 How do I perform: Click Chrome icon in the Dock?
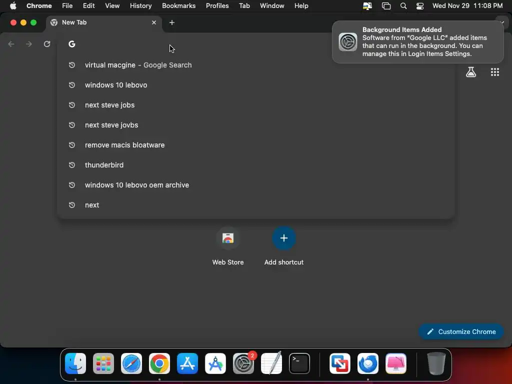159,363
